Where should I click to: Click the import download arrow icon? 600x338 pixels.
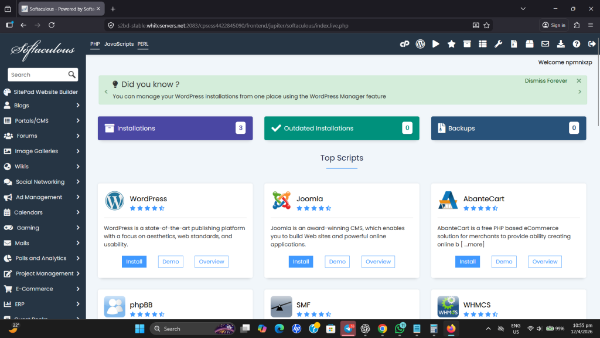point(561,44)
